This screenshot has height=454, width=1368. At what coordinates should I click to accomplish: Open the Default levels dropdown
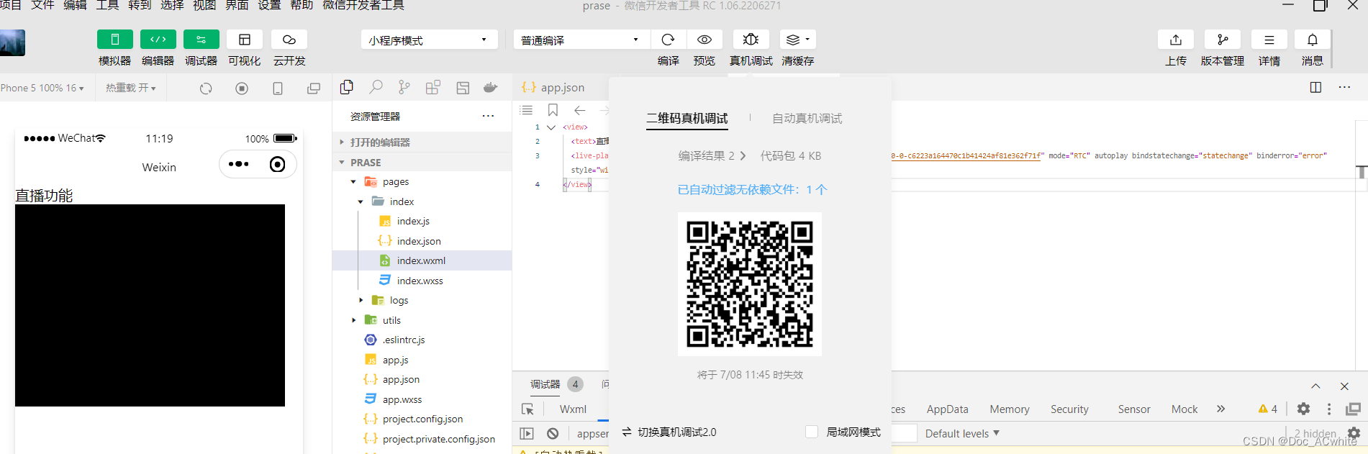pyautogui.click(x=962, y=434)
